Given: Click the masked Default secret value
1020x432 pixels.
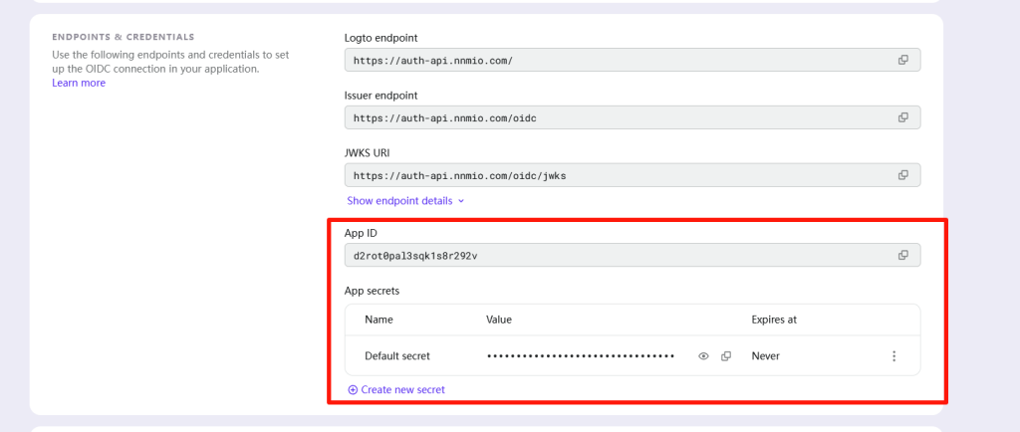Looking at the screenshot, I should 581,356.
